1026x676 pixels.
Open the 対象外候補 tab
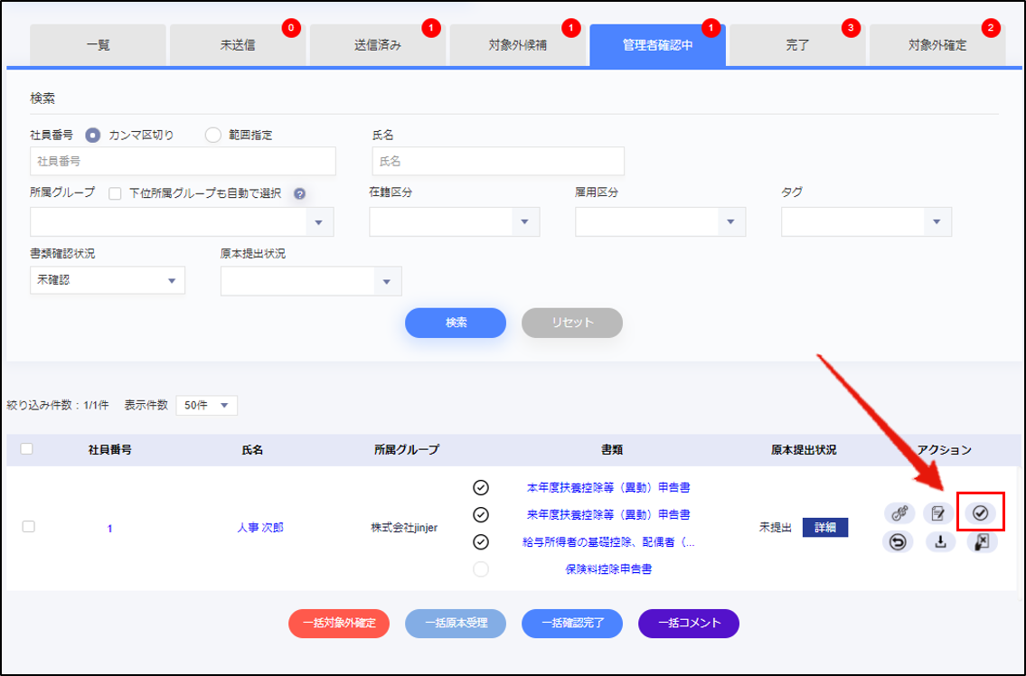(516, 45)
